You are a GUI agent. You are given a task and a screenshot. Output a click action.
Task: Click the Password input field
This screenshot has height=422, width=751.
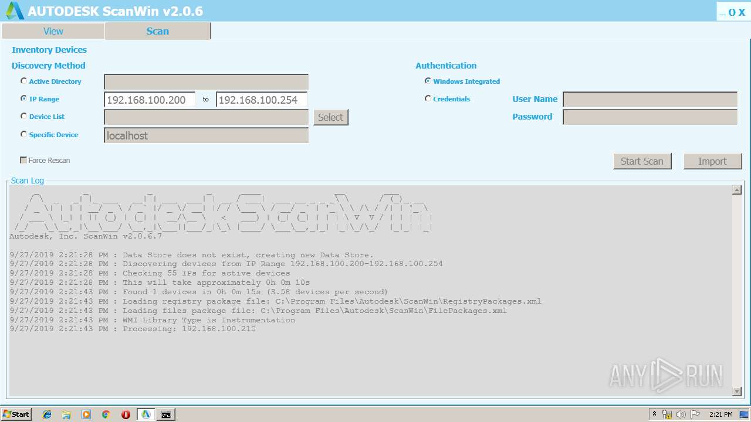tap(650, 117)
